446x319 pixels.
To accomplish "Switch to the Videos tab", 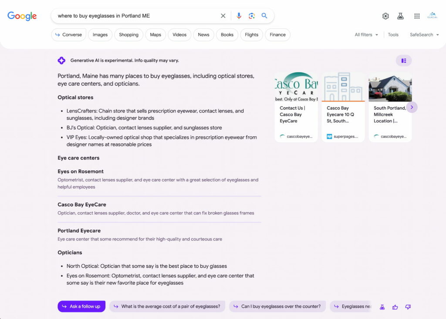I will pos(179,35).
